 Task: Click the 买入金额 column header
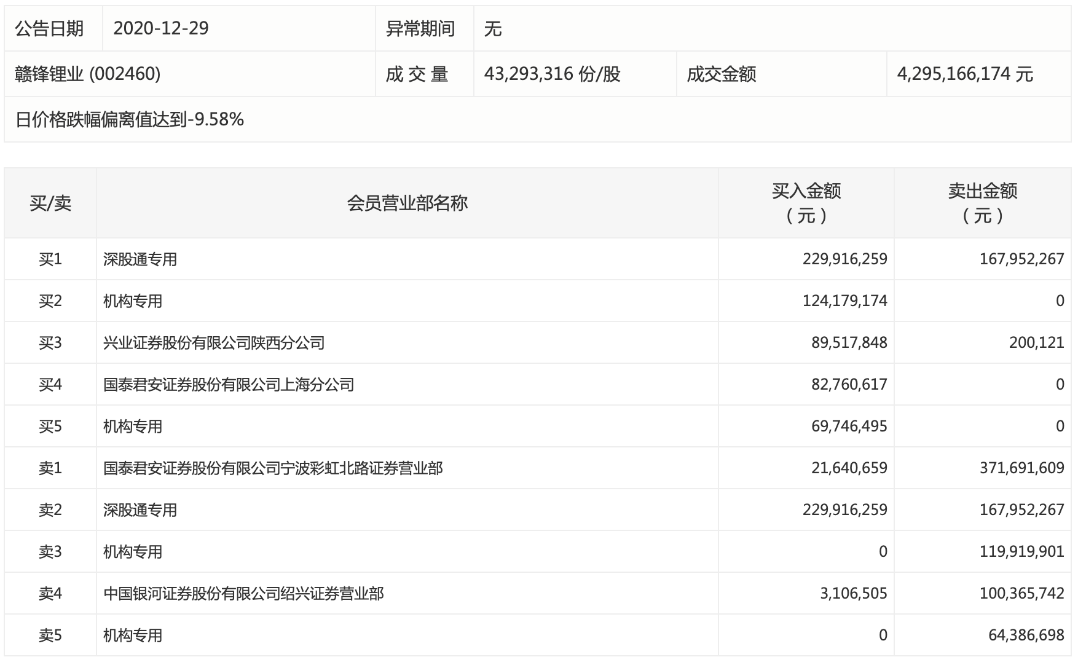click(806, 203)
